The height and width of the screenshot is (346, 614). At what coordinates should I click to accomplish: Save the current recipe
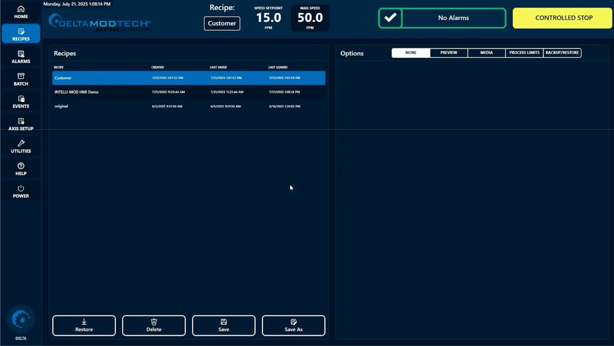tap(224, 326)
